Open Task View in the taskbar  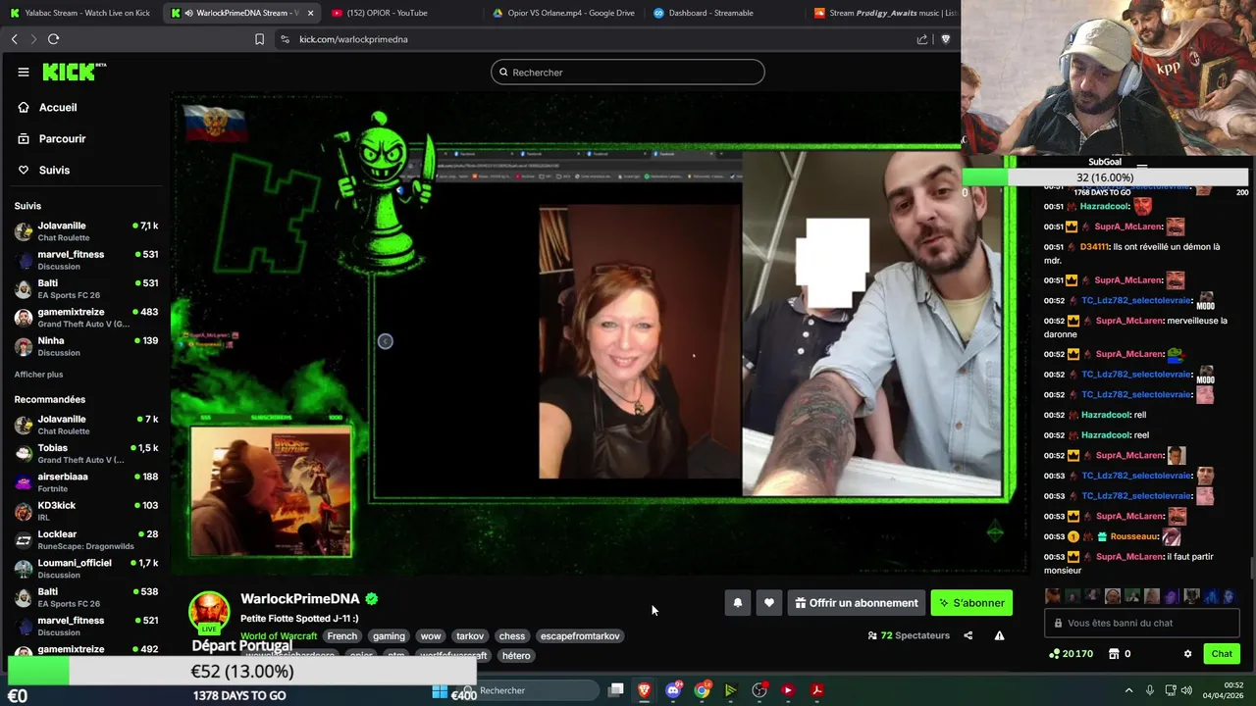tap(615, 690)
